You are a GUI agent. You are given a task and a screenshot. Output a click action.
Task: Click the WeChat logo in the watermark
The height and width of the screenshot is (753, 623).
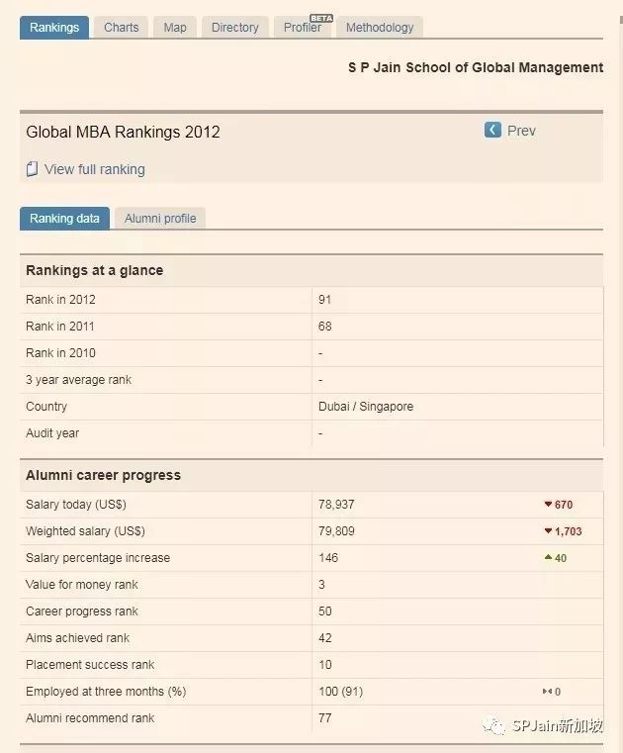494,726
